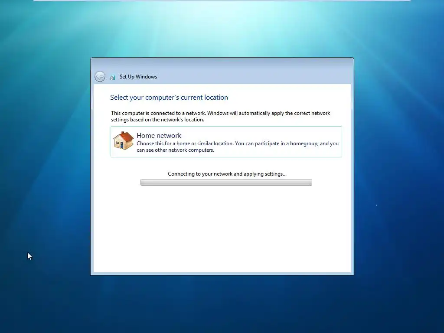Screen dimensions: 444x333
Task: Click the Home network house icon
Action: click(x=123, y=140)
